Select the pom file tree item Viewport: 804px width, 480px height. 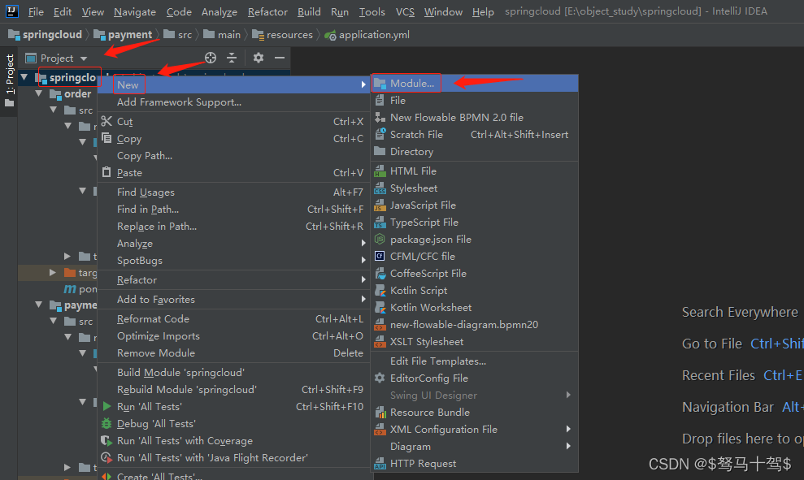[x=80, y=289]
